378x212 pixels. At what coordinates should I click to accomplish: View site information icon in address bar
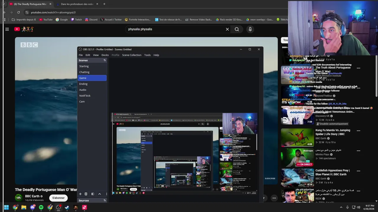(27, 12)
